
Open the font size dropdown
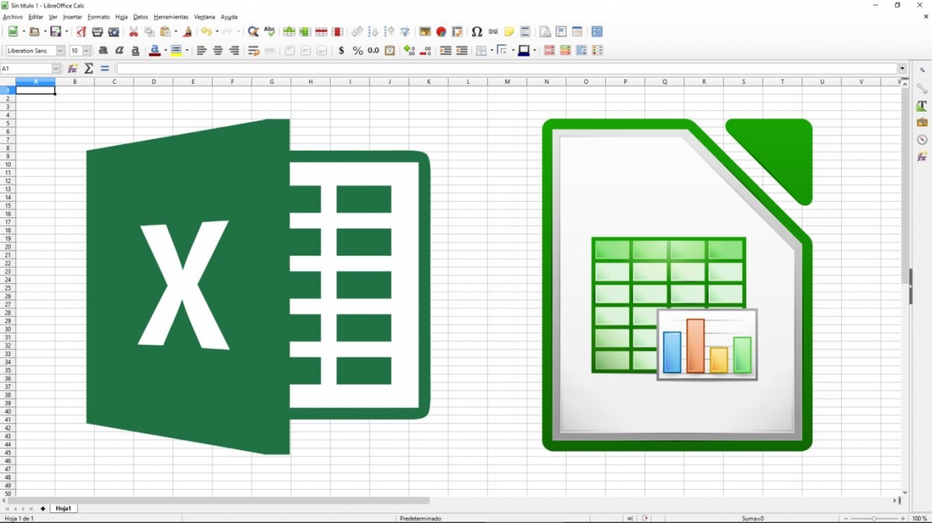click(x=85, y=50)
